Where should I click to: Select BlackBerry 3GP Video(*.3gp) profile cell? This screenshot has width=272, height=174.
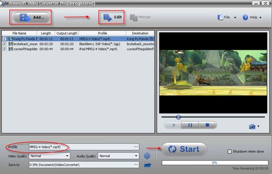[100, 44]
